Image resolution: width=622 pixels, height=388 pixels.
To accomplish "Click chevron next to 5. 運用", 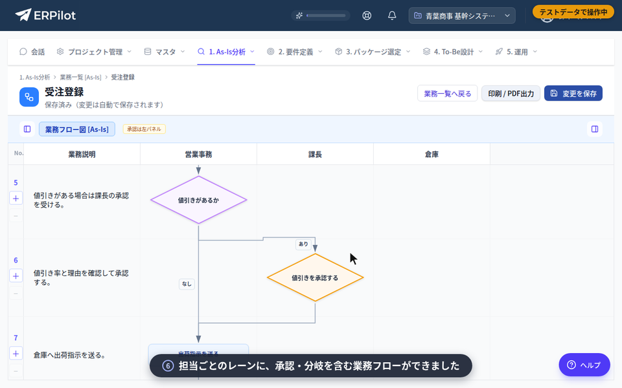I will 535,52.
